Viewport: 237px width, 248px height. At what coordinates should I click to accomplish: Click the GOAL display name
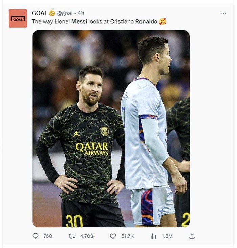[x=40, y=13]
